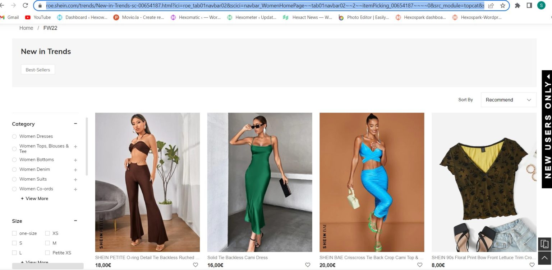Screen dimensions: 552x270
Task: Click the share page icon in address bar
Action: click(x=491, y=5)
